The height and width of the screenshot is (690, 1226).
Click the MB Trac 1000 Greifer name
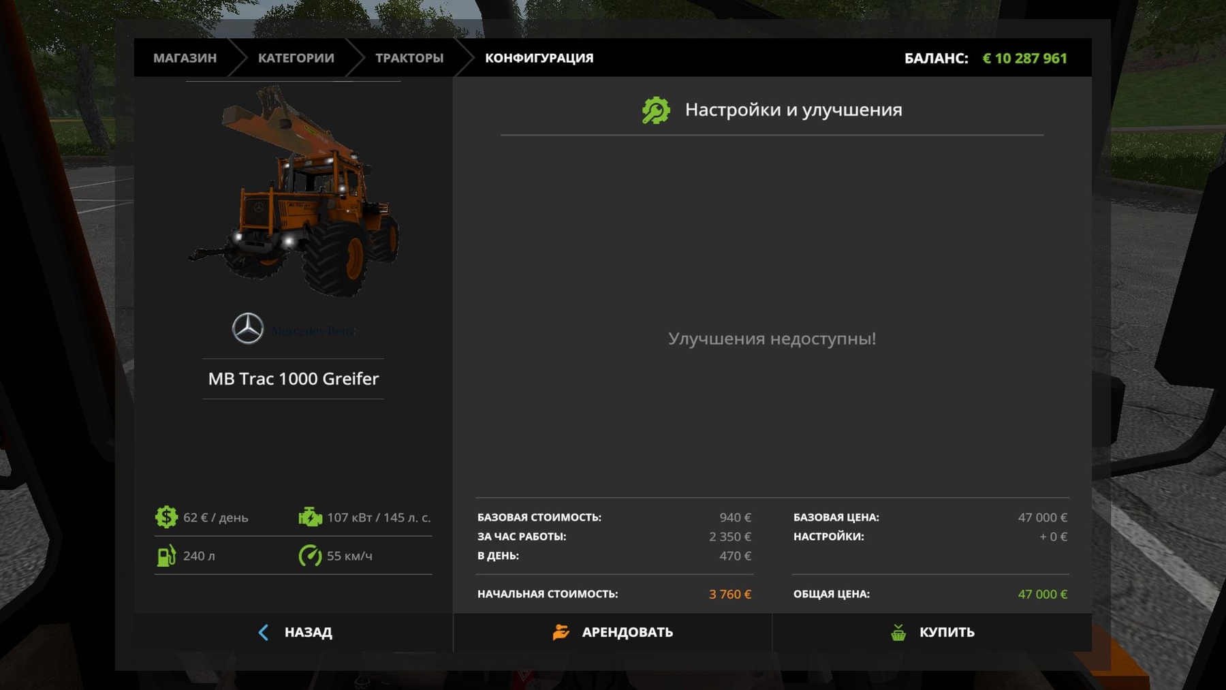pos(294,379)
